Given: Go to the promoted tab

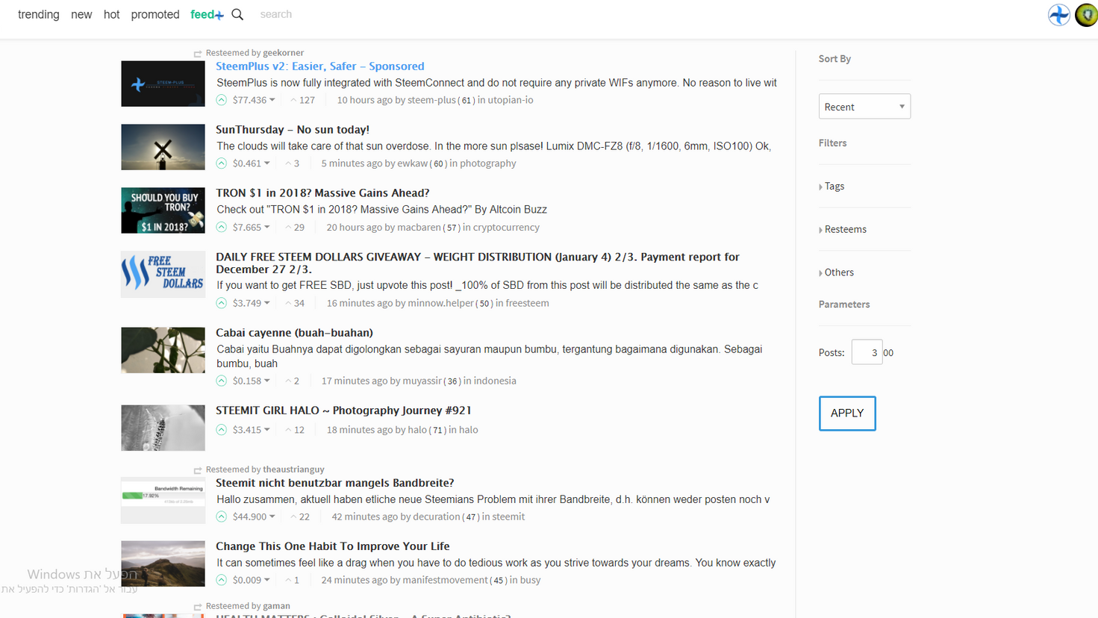Looking at the screenshot, I should point(155,14).
